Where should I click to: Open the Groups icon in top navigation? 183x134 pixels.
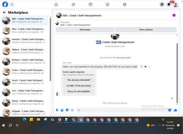click(124, 4)
